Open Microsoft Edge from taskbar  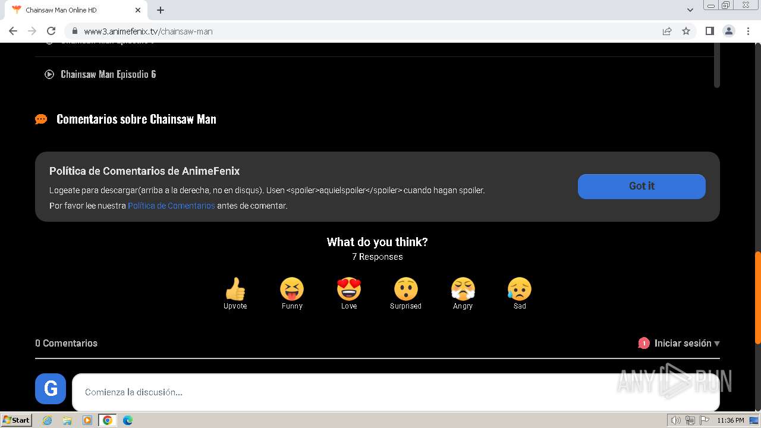(128, 420)
